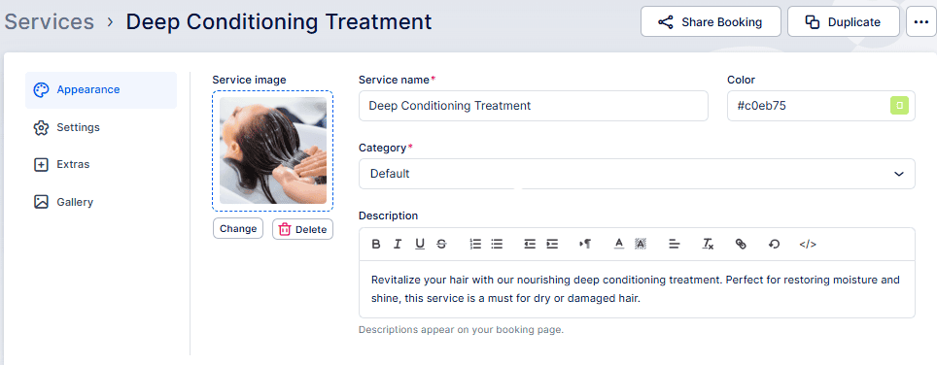This screenshot has height=365, width=937.
Task: Click the Service name input field
Action: click(x=534, y=106)
